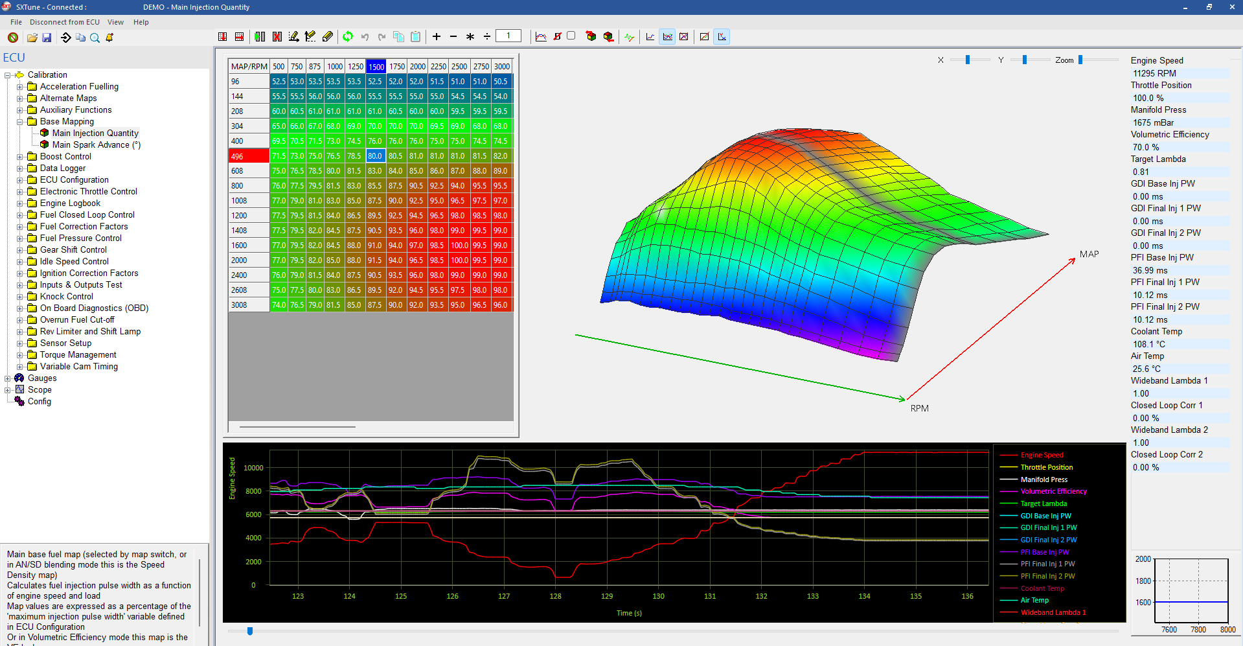
Task: Expand the Scope tree node
Action: [x=7, y=390]
